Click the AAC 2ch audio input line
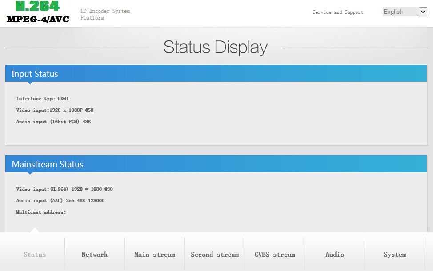Image resolution: width=433 pixels, height=271 pixels. (x=60, y=200)
